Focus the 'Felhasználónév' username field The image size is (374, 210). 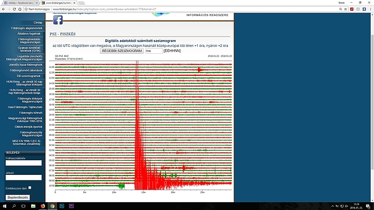pos(24,163)
